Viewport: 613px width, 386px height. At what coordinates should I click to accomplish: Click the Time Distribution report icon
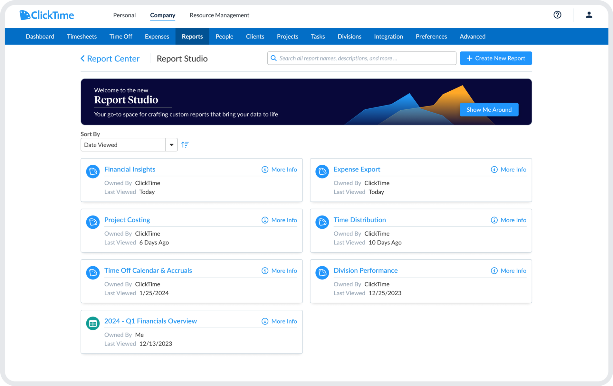(x=322, y=222)
